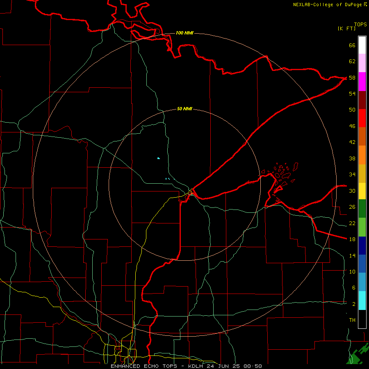Click the legend value 6
Screen dimensions: 369x369
353,288
